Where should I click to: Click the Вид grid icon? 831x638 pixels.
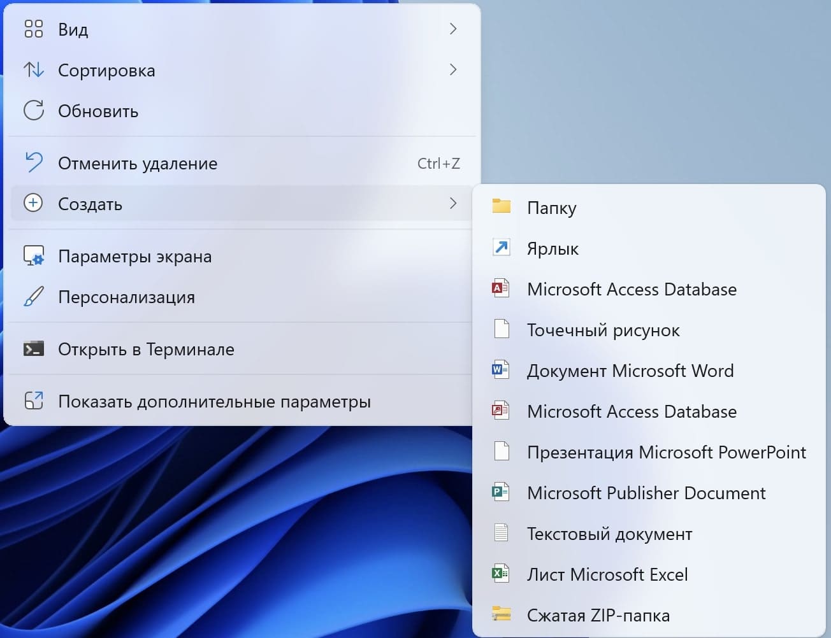click(33, 29)
